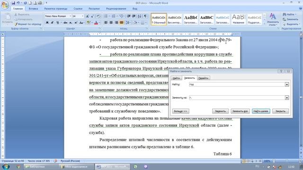The image size is (303, 170).
Task: Align text right
Action: point(116,23)
